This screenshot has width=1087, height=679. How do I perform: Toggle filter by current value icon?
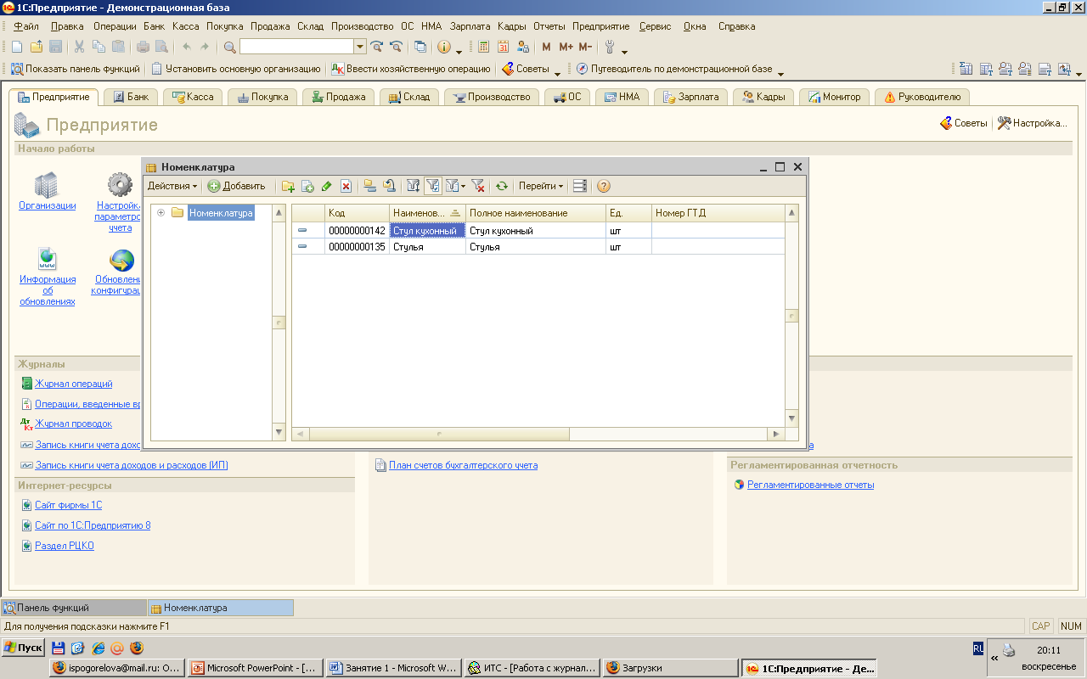click(433, 186)
